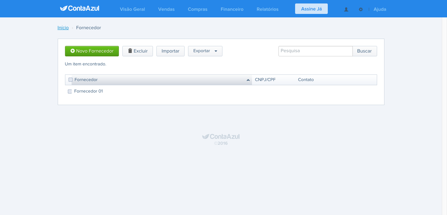Click the sort arrow in Fornecedor column
This screenshot has width=447, height=215.
[x=248, y=80]
